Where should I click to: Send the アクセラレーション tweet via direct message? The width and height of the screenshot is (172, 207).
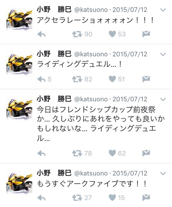point(146,34)
